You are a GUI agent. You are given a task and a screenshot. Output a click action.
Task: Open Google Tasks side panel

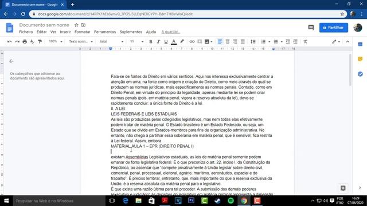pos(360,74)
